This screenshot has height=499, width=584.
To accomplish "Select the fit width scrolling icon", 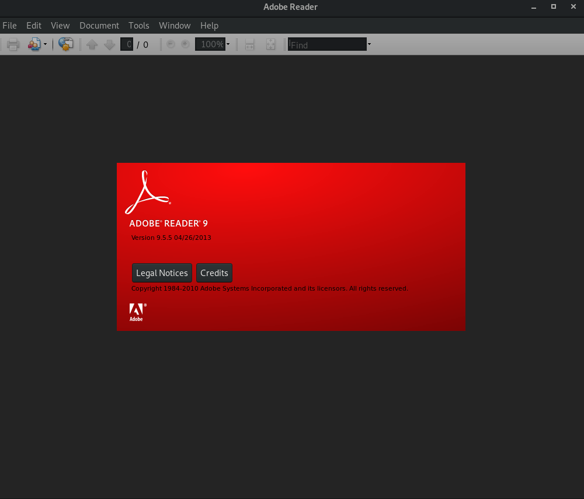I will pos(249,44).
